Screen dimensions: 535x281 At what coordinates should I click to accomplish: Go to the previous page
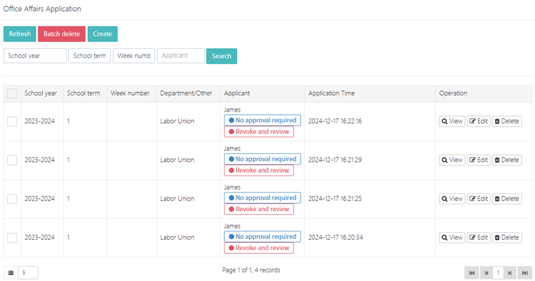pos(486,272)
